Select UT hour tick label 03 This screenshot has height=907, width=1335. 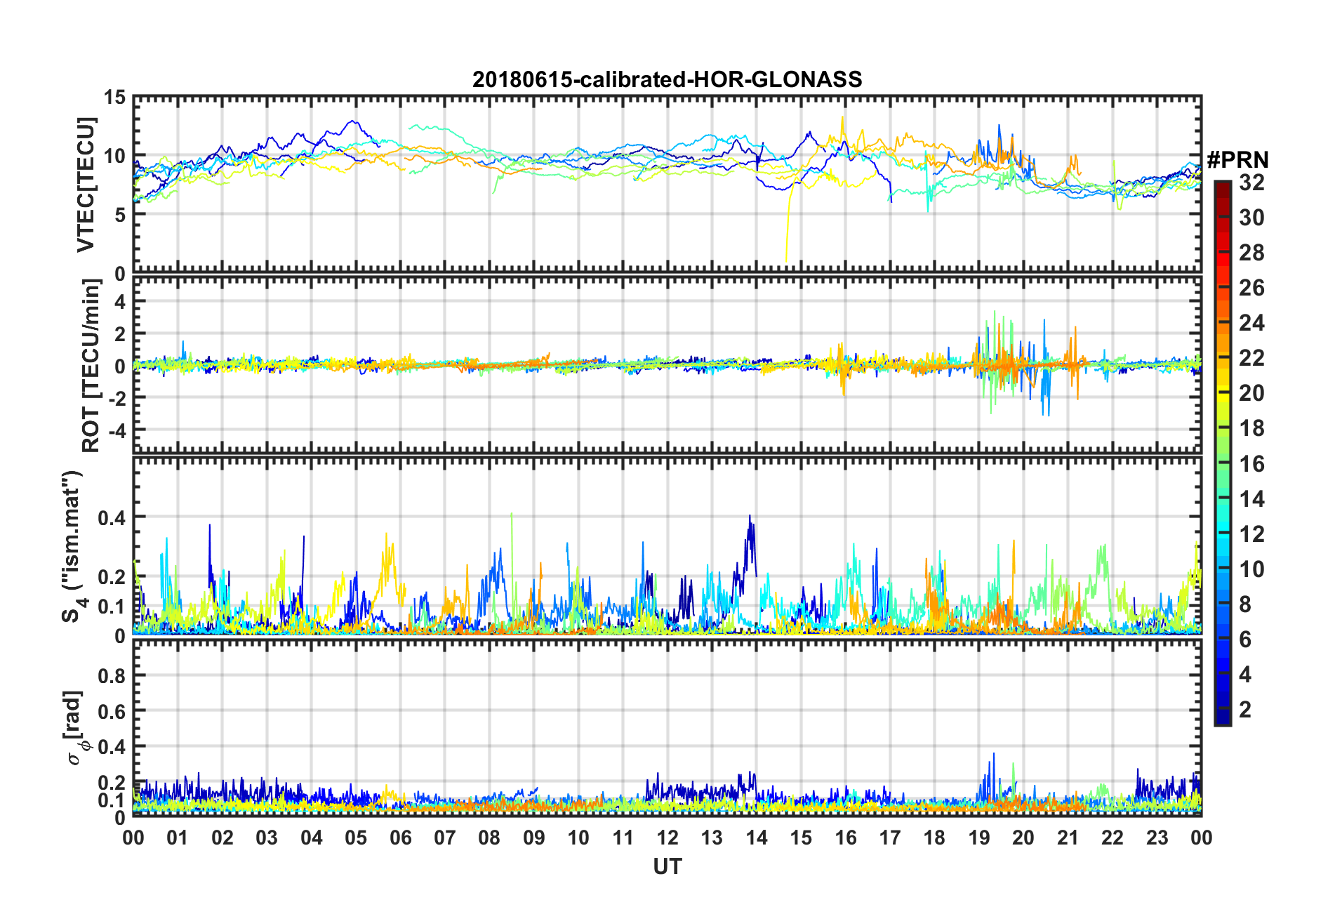pos(267,838)
